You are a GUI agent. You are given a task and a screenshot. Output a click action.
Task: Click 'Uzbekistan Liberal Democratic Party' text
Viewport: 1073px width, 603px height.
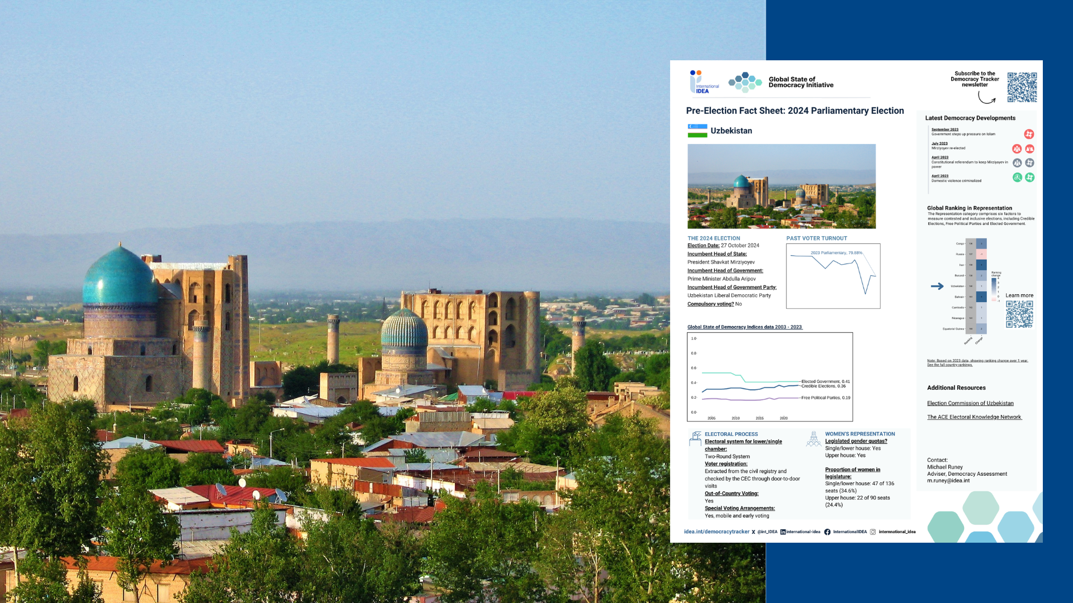729,296
